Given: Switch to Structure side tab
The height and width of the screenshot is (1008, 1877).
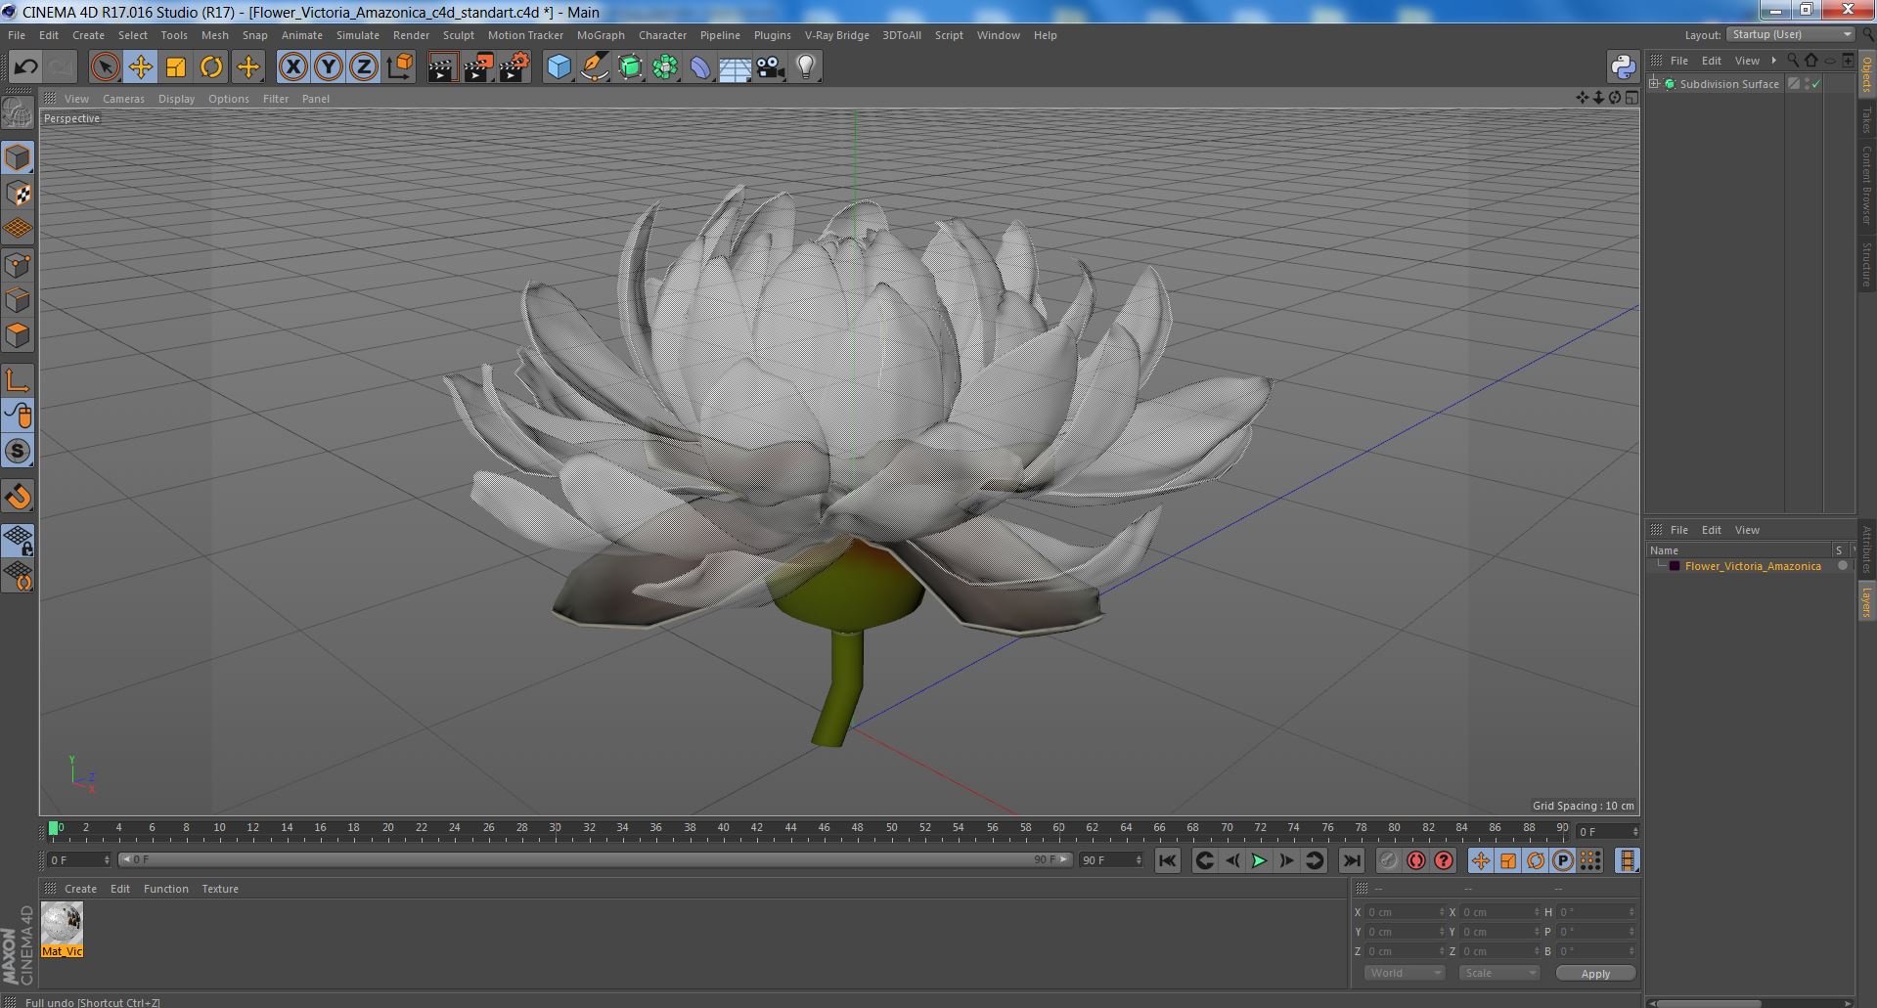Looking at the screenshot, I should click(1867, 264).
